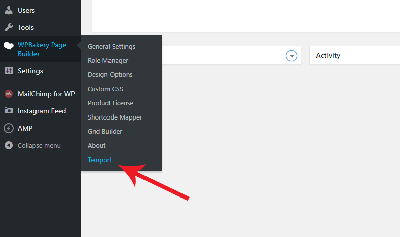Click the Tools wrench icon

(x=8, y=27)
